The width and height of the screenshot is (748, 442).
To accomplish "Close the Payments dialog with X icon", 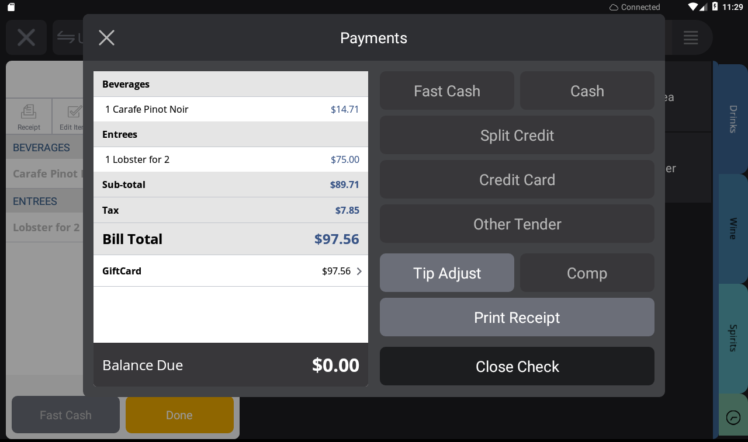I will click(x=106, y=38).
